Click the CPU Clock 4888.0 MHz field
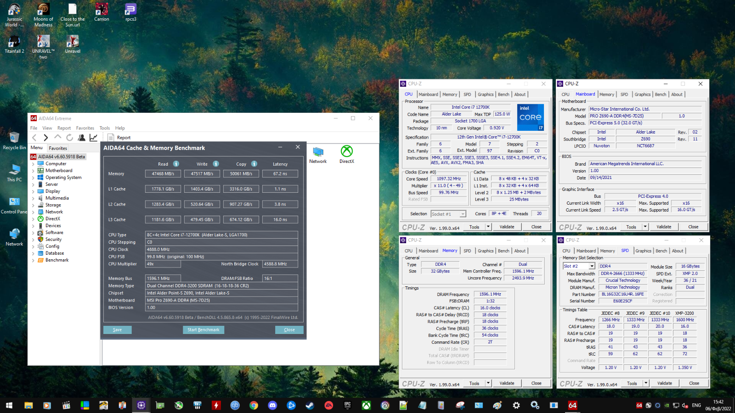 point(221,250)
